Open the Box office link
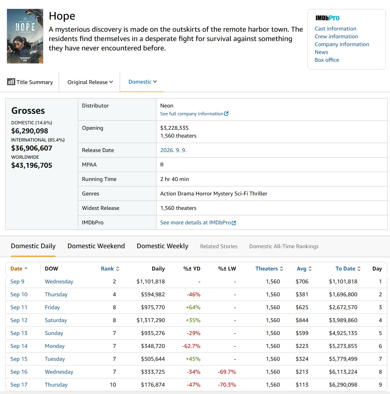Image resolution: width=390 pixels, height=394 pixels. pos(327,60)
